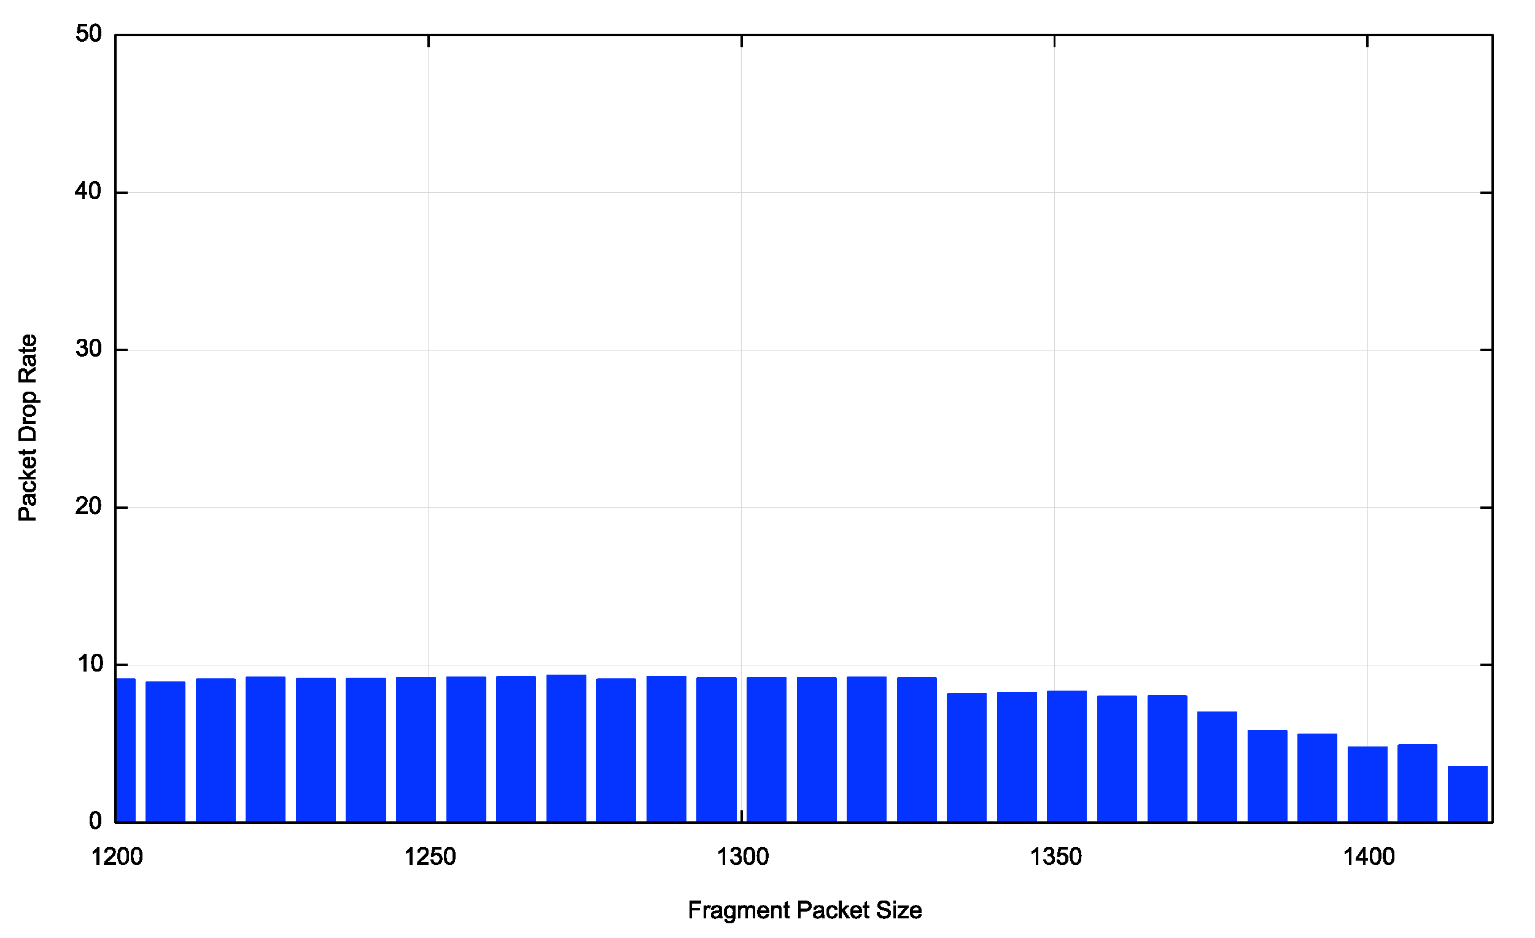Click the x-axis tick label 1200

(x=117, y=857)
